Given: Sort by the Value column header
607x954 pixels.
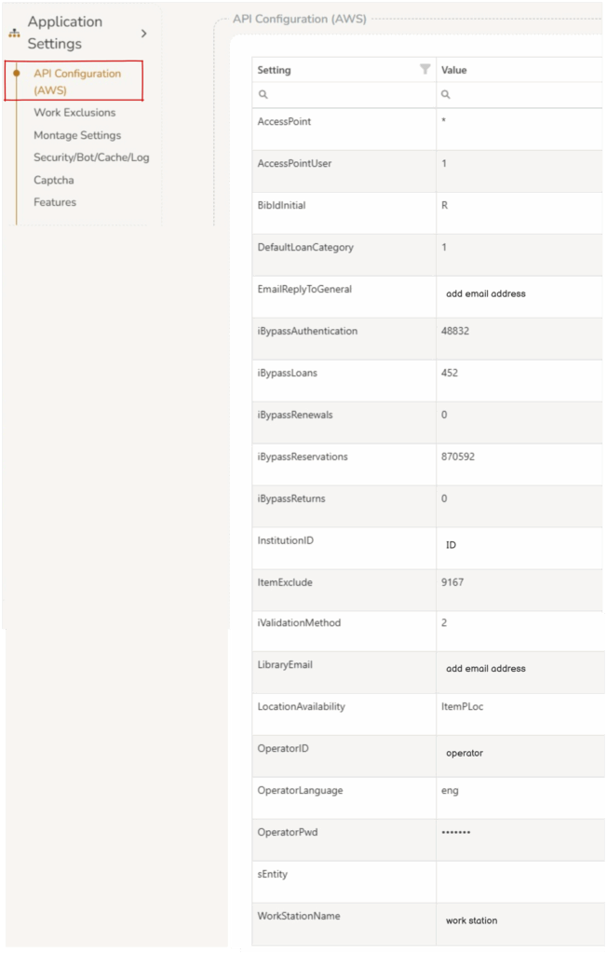Looking at the screenshot, I should (x=454, y=70).
